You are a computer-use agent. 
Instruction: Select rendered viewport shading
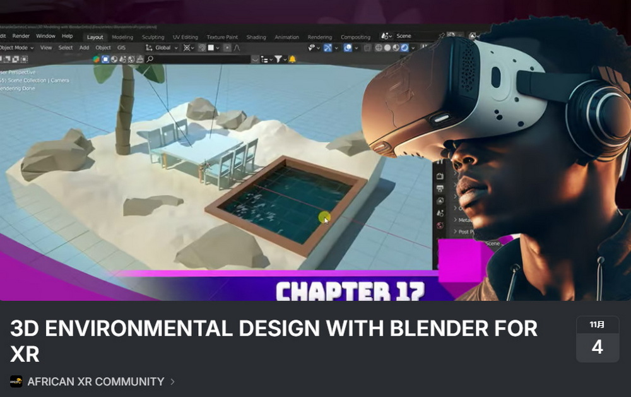point(404,48)
